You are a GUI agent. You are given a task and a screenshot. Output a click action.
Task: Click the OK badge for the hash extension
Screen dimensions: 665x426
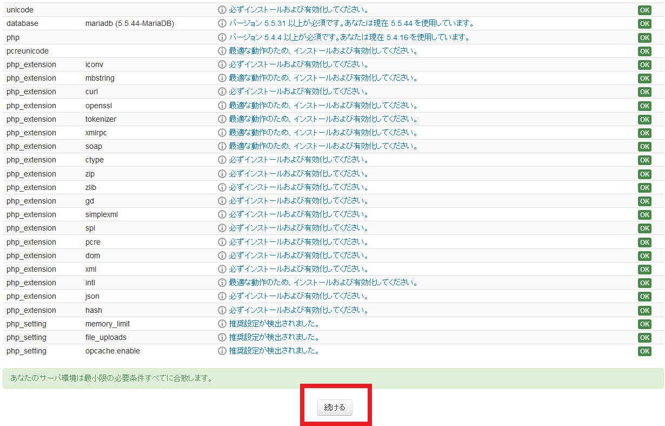[644, 310]
